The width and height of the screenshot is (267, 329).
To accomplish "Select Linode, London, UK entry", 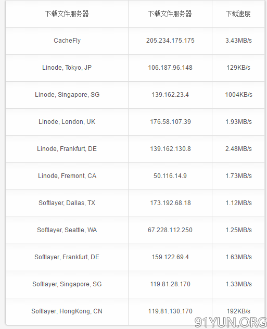I will click(67, 122).
